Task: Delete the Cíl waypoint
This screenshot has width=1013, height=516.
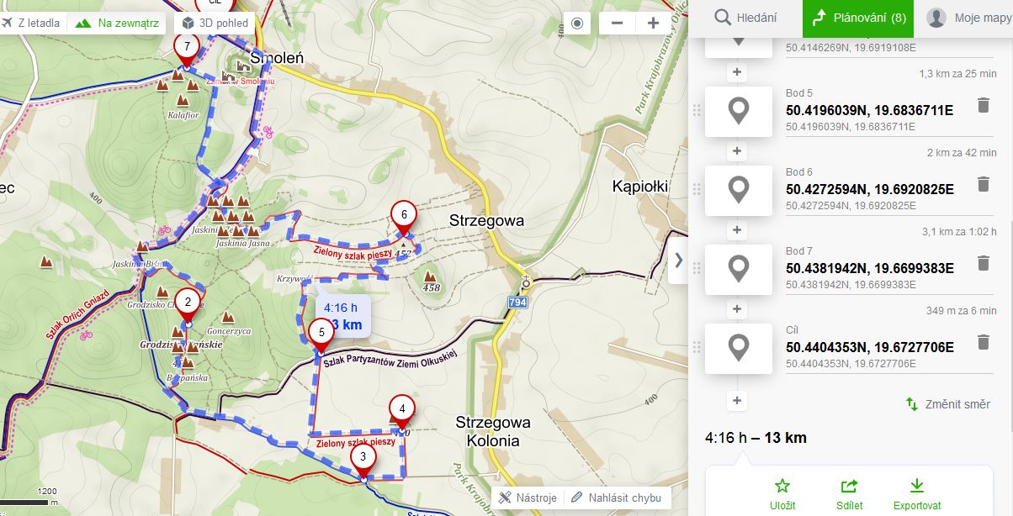Action: (x=983, y=342)
